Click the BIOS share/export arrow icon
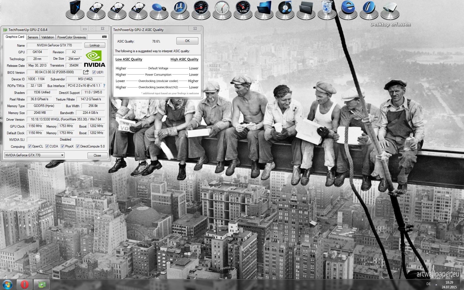Image resolution: width=464 pixels, height=290 pixels. (x=86, y=72)
